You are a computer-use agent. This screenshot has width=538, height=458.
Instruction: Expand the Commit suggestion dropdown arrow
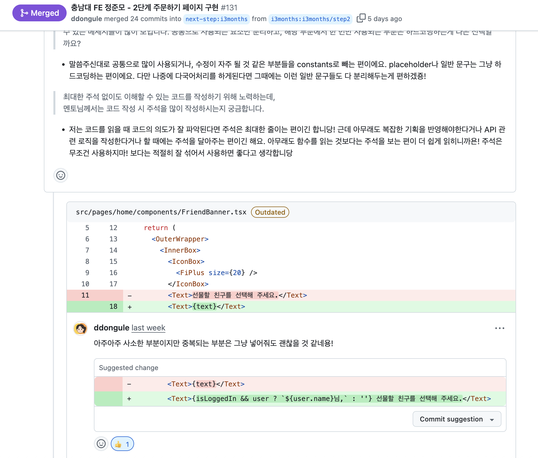point(492,420)
